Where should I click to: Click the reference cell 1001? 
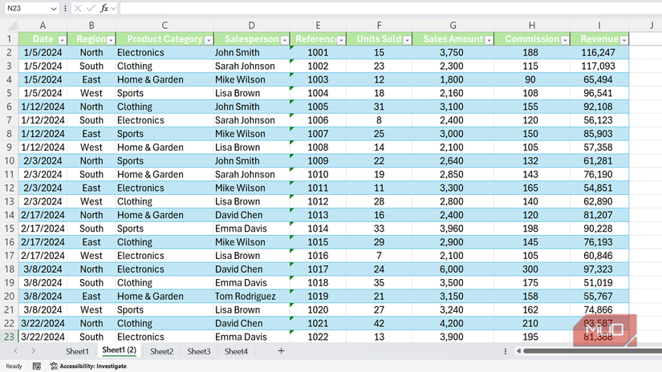(318, 52)
